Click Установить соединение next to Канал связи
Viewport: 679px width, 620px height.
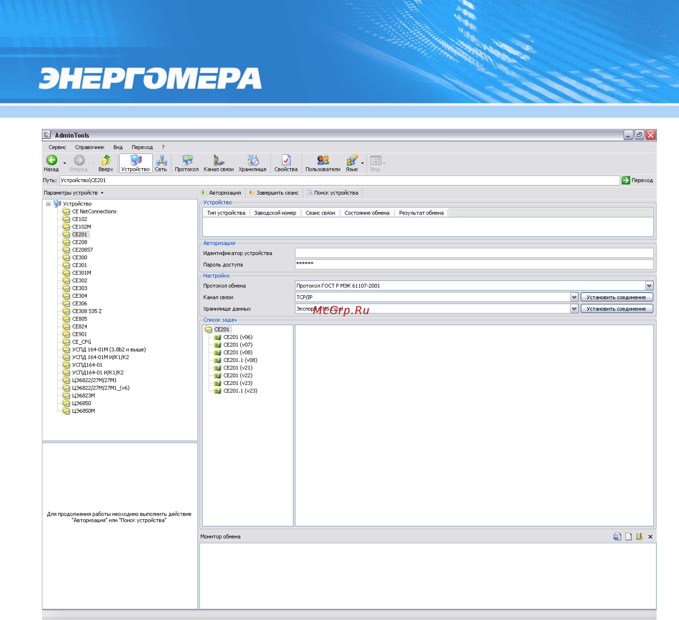617,297
